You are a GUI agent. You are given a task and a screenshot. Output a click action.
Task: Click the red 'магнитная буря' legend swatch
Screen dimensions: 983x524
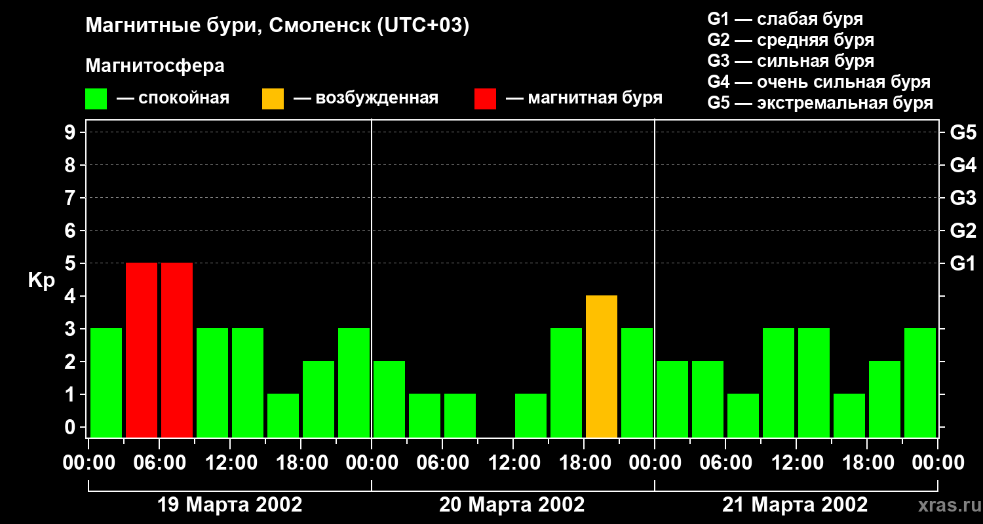(x=486, y=99)
